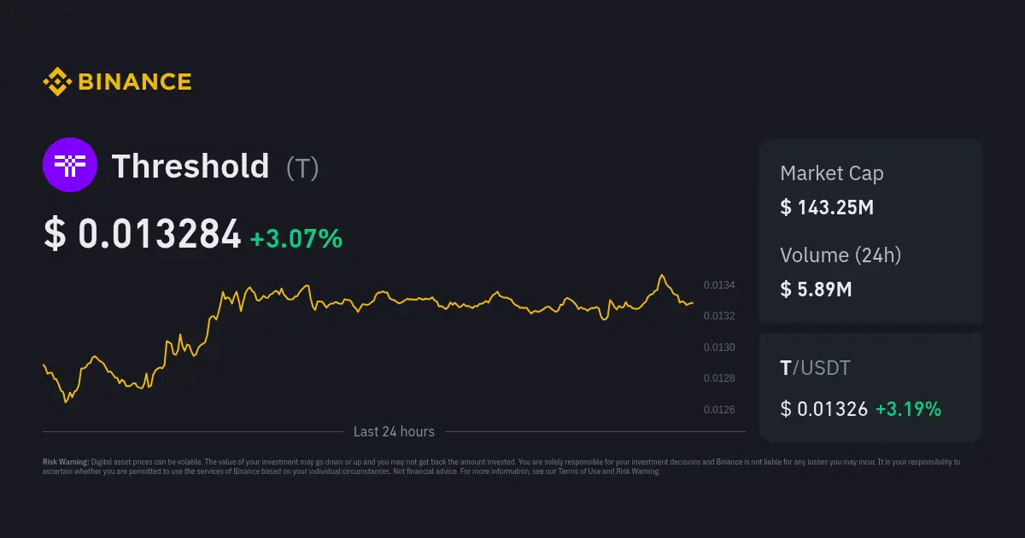Click the Last 24 hours chart label
Viewport: 1025px width, 538px height.
click(x=394, y=432)
